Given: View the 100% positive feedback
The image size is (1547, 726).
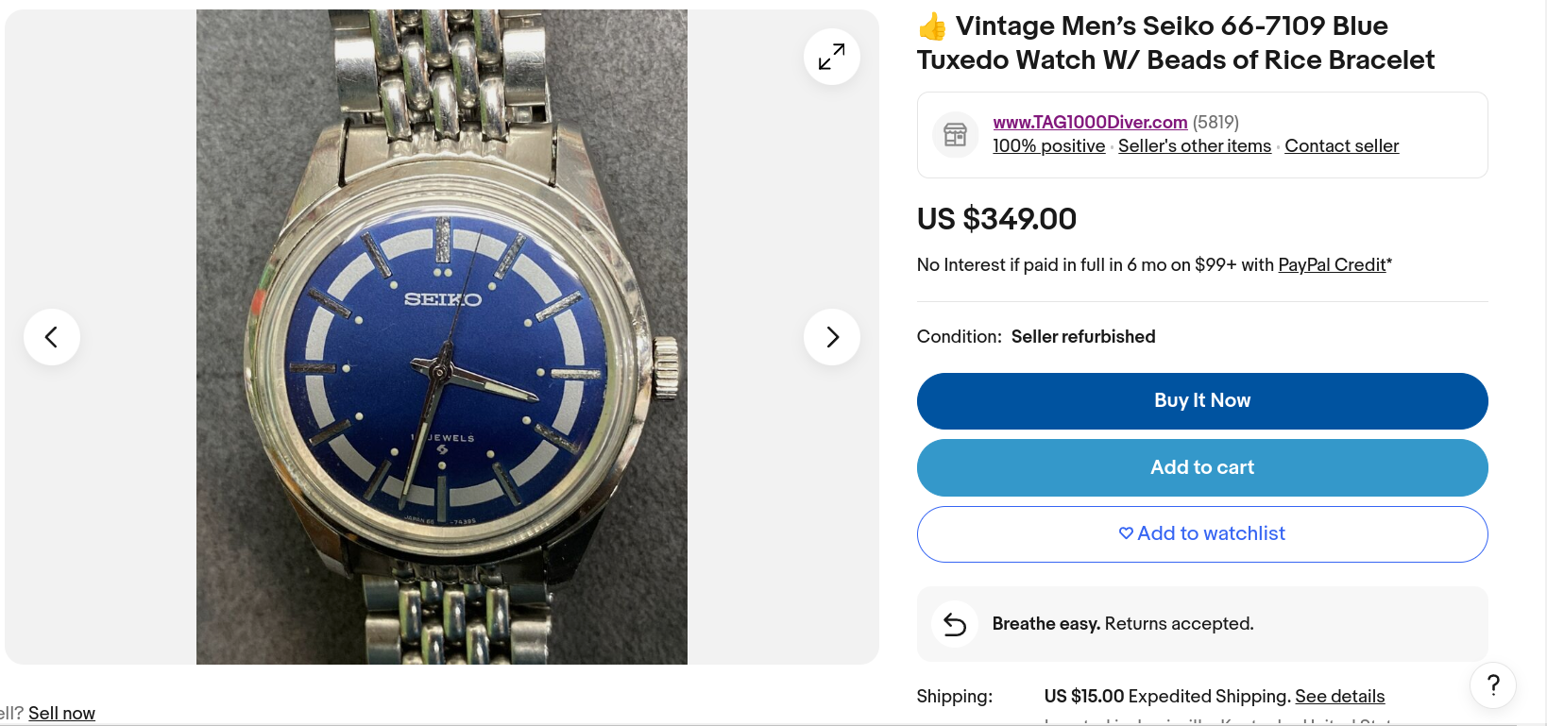Looking at the screenshot, I should (x=1048, y=146).
